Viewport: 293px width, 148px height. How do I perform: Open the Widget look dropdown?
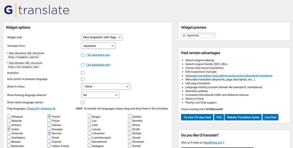[102, 37]
